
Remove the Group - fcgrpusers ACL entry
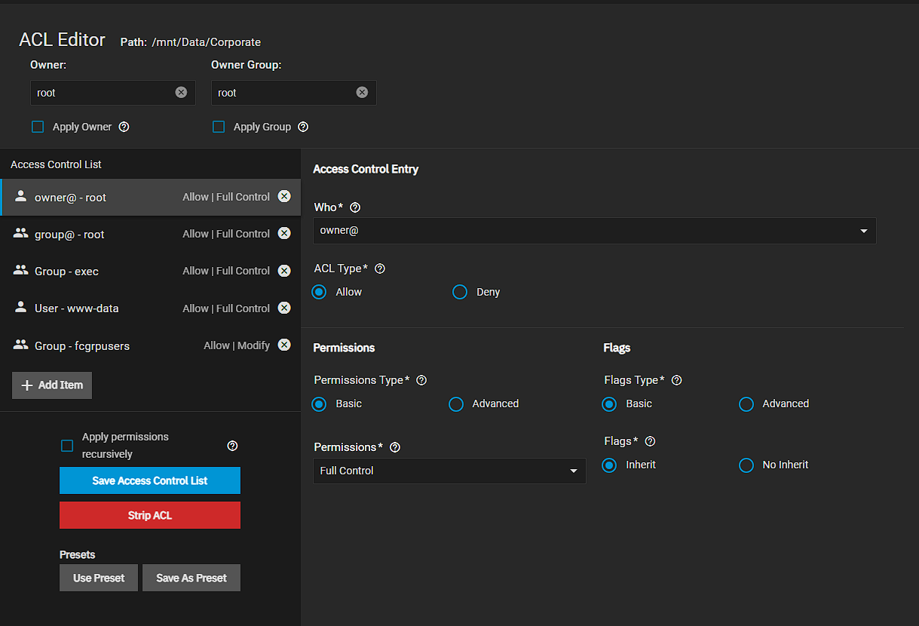pos(284,345)
